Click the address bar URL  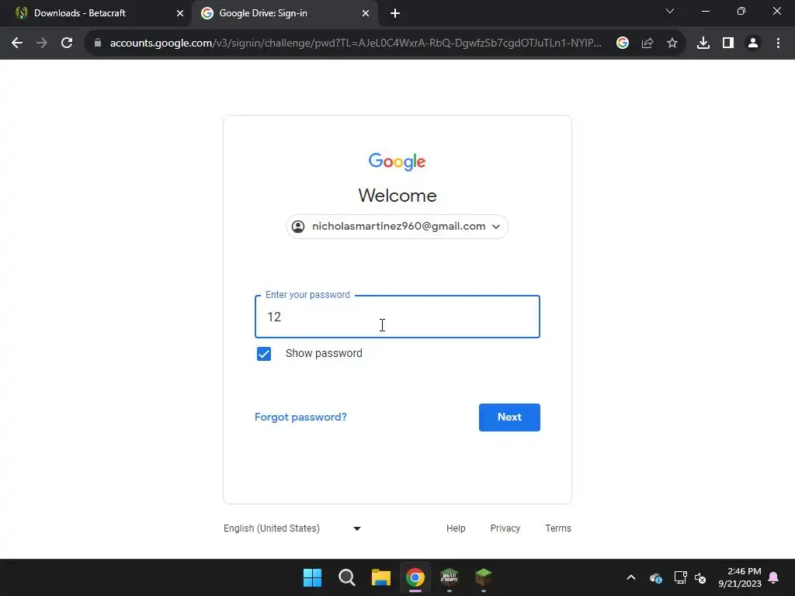(356, 43)
